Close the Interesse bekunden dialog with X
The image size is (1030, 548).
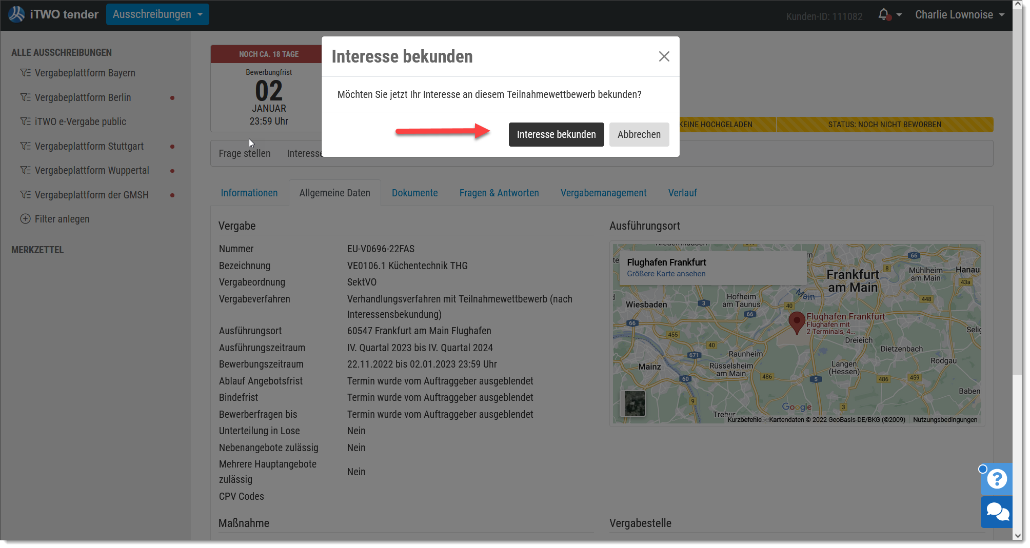[664, 56]
